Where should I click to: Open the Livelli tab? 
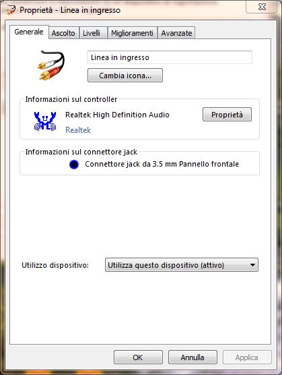pos(92,33)
